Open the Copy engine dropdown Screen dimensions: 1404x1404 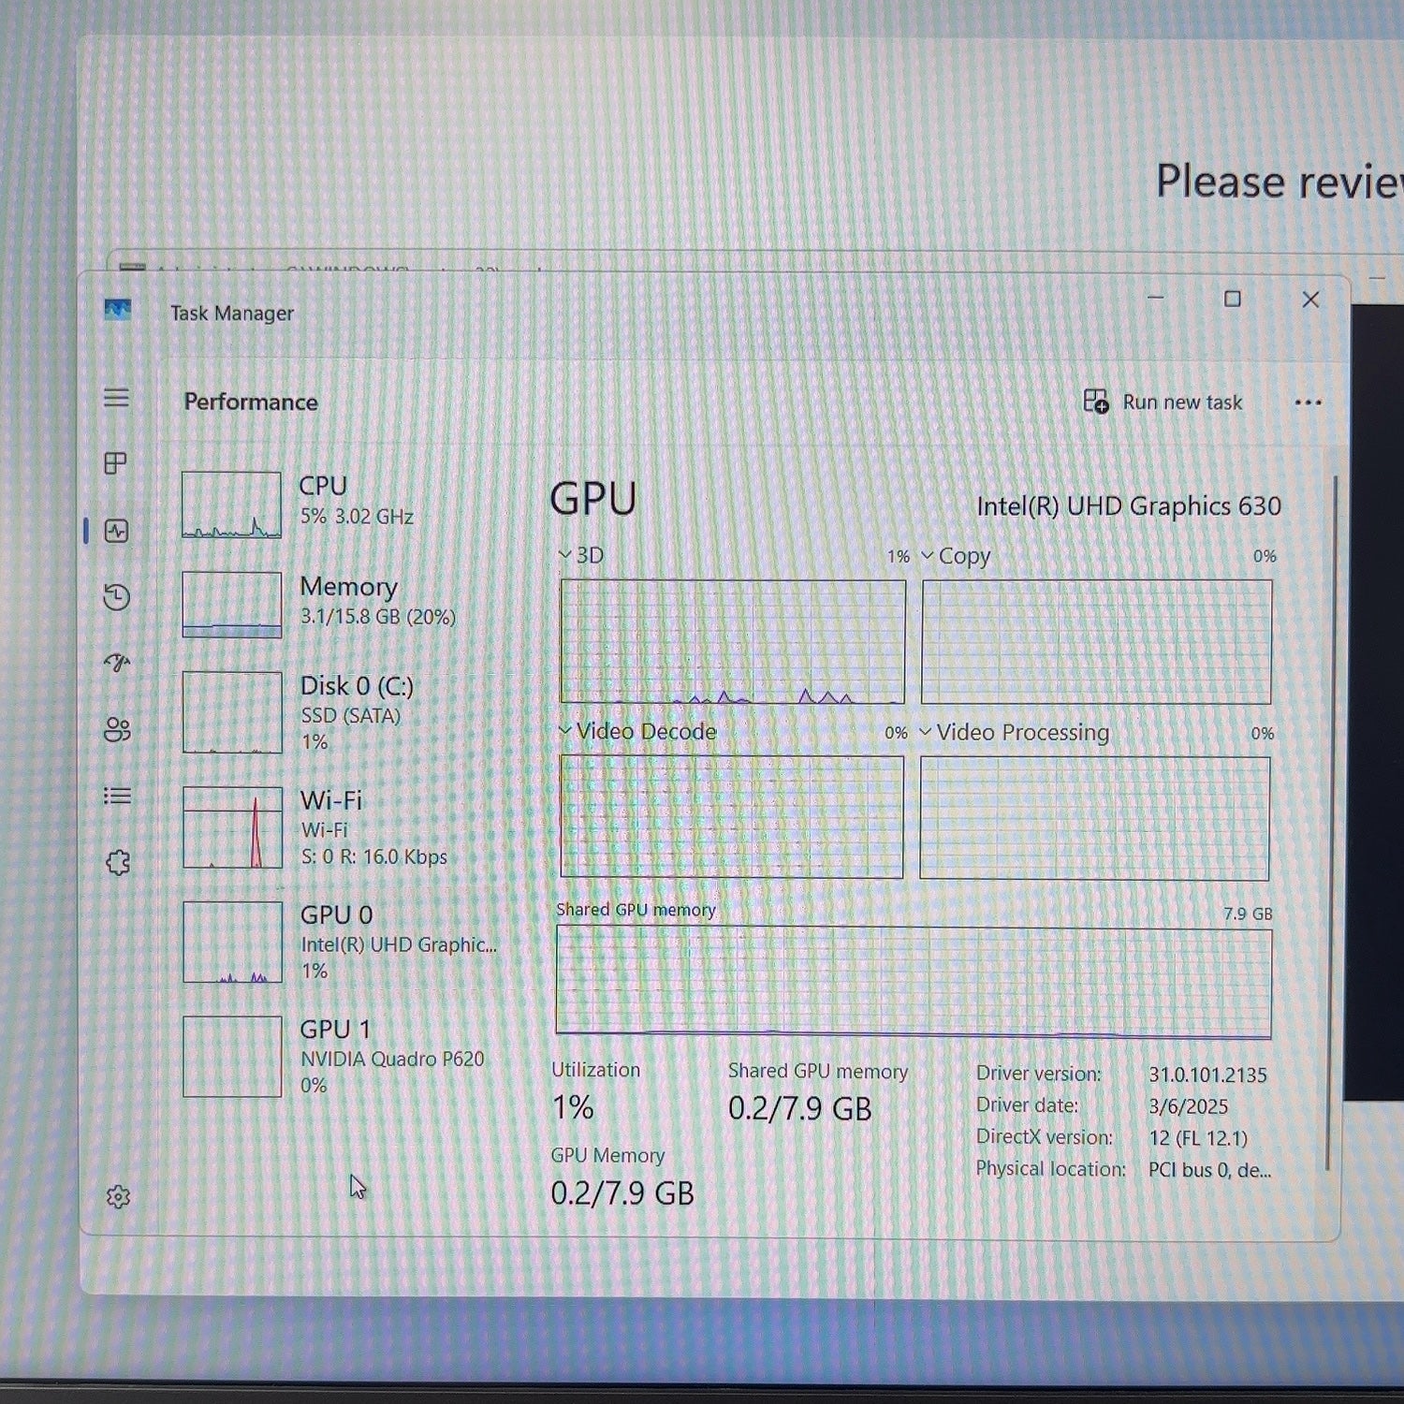(928, 555)
